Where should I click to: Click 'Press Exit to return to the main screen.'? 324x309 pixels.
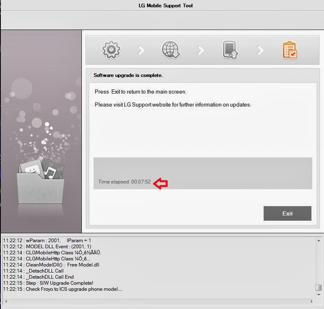point(140,92)
